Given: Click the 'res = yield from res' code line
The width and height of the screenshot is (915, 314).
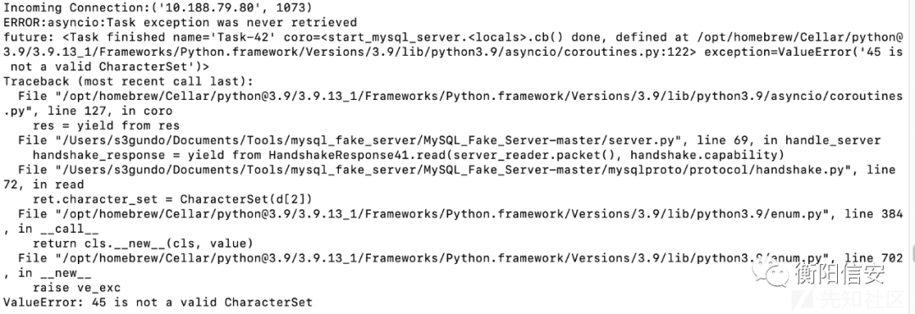Looking at the screenshot, I should click(x=106, y=126).
